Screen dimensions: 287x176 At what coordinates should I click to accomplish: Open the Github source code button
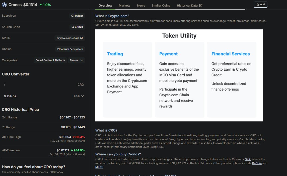(x=77, y=27)
